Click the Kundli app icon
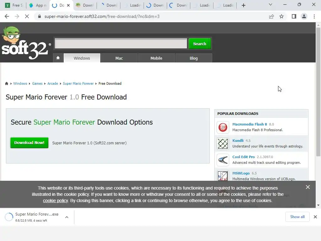 [223, 144]
